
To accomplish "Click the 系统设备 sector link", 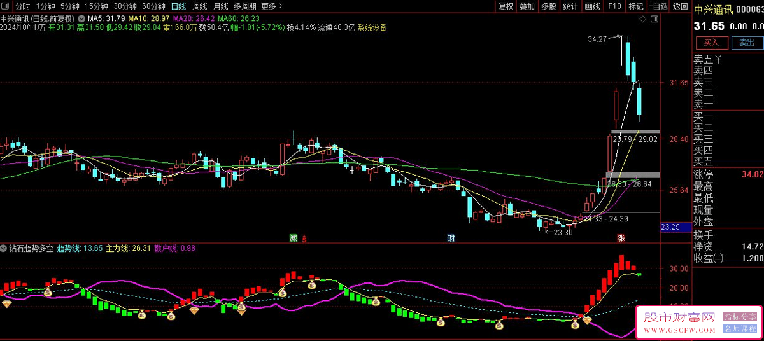I will 372,27.
